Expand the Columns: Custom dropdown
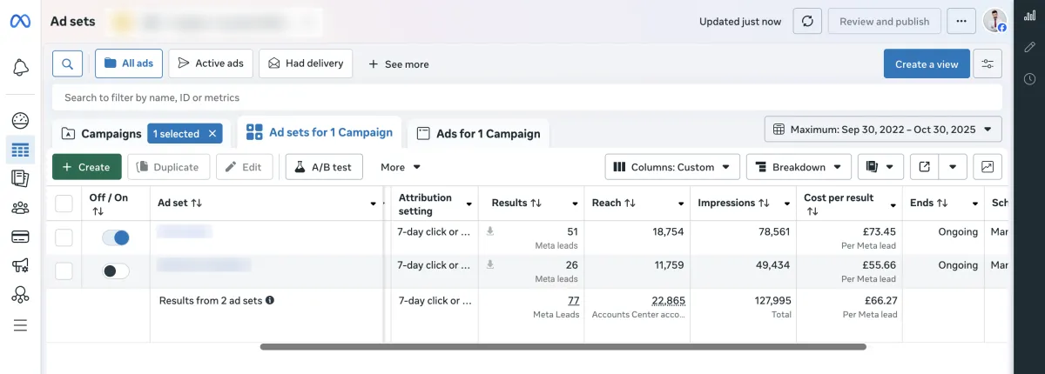Screen dimensions: 1045x374 (x=672, y=167)
